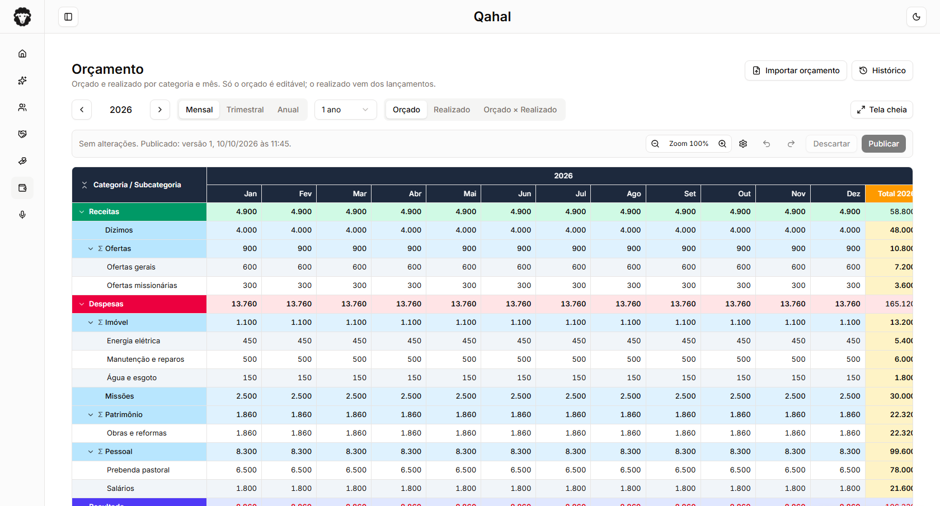
Task: Collapse the Imóvel subgroup
Action: click(91, 323)
